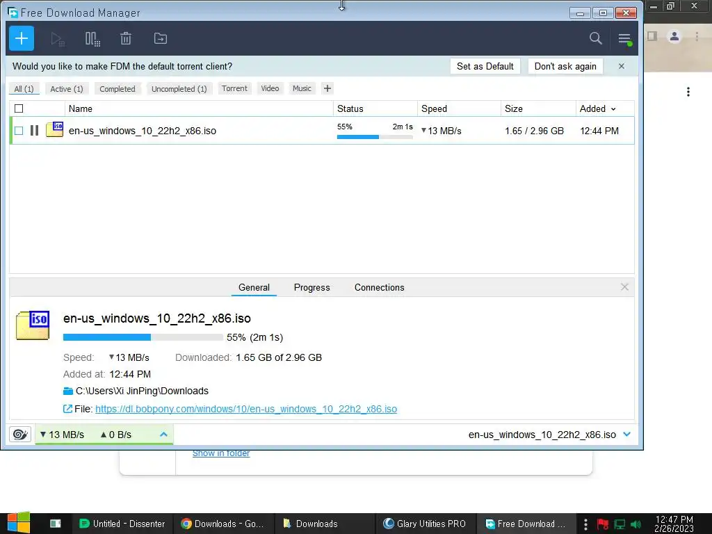Close the details panel
Image resolution: width=712 pixels, height=534 pixels.
624,287
